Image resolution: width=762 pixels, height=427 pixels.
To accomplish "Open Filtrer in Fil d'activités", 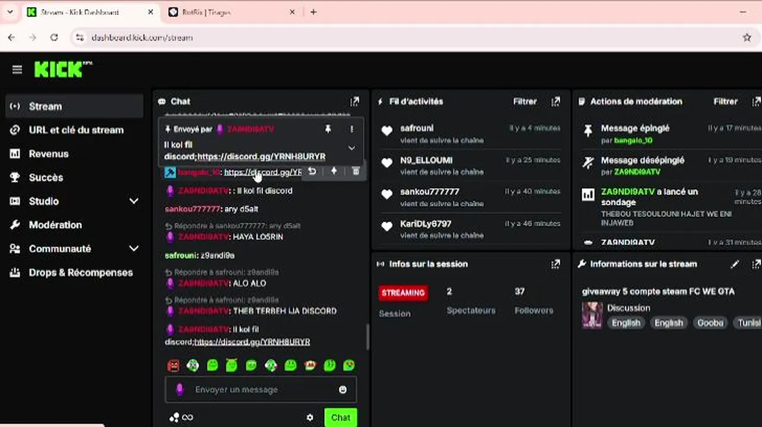I will [525, 101].
